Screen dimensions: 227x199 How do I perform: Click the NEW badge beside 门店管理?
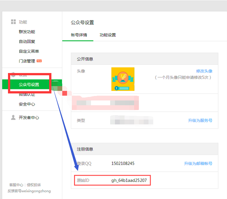39,61
